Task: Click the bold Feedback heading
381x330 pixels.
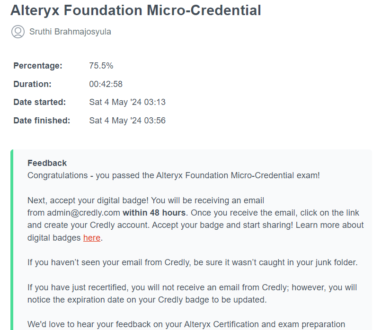Action: (47, 163)
